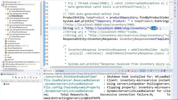The image size is (178, 100).
Task: Click target/generated-sources/annotations folder
Action: pos(20,50)
